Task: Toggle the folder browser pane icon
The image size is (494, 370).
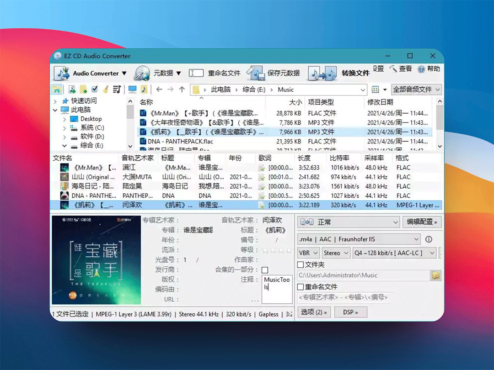Action: click(57, 90)
